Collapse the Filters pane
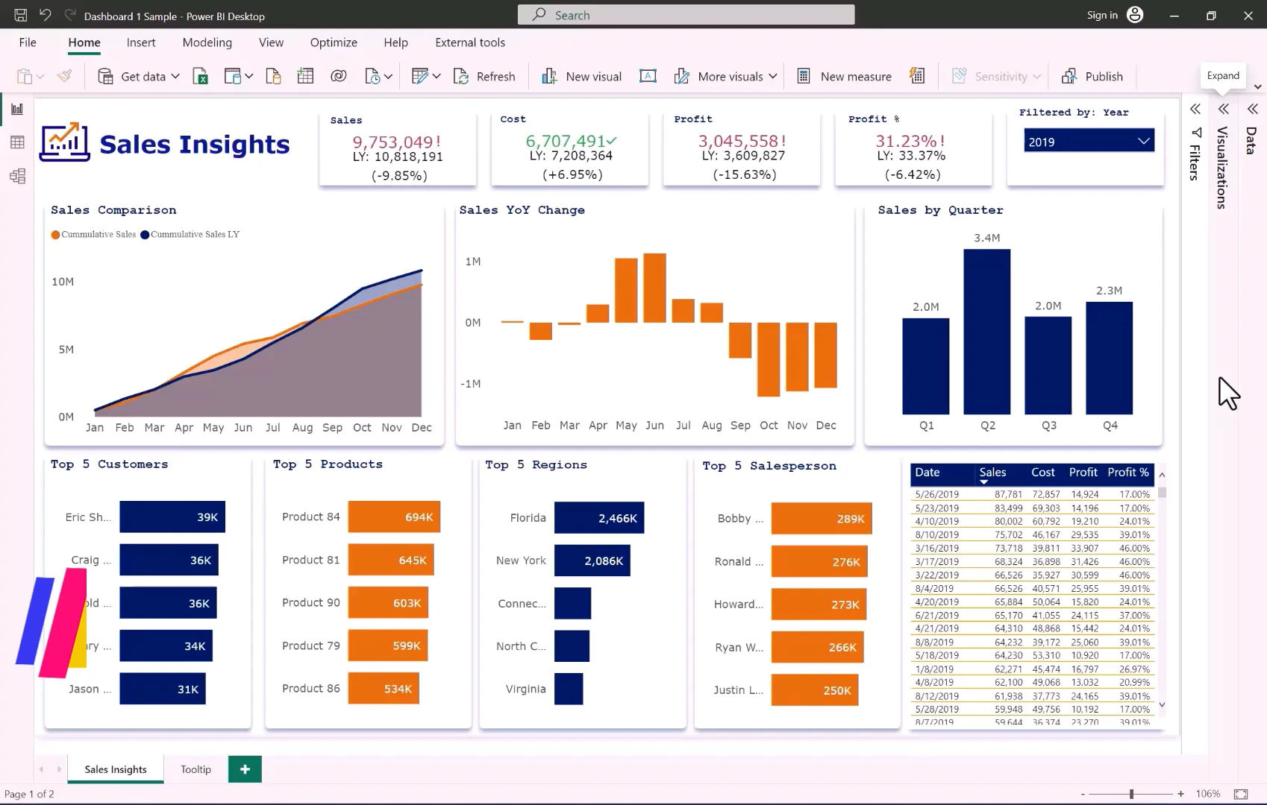Screen dimensions: 1267x805 1195,109
